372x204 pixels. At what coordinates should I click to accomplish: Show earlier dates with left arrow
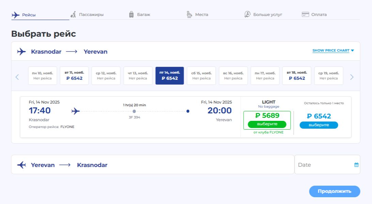click(x=17, y=77)
